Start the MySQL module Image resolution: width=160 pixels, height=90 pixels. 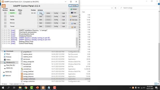(40, 16)
